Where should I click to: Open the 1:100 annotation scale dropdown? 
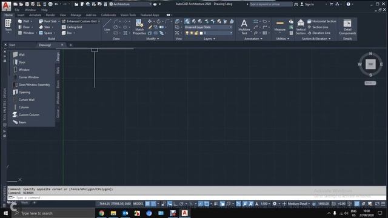point(266,203)
